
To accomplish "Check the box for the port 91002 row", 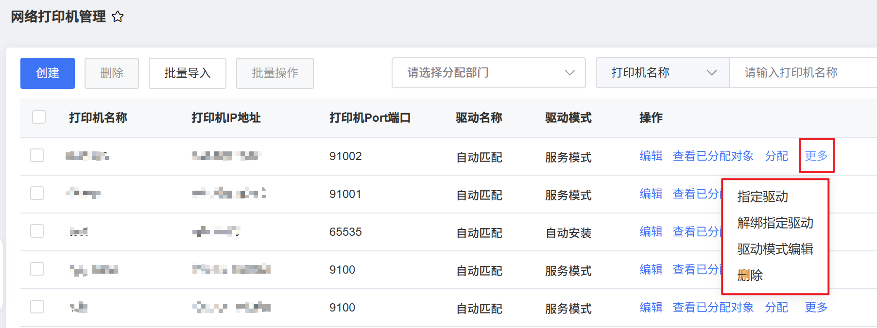I will (x=37, y=155).
